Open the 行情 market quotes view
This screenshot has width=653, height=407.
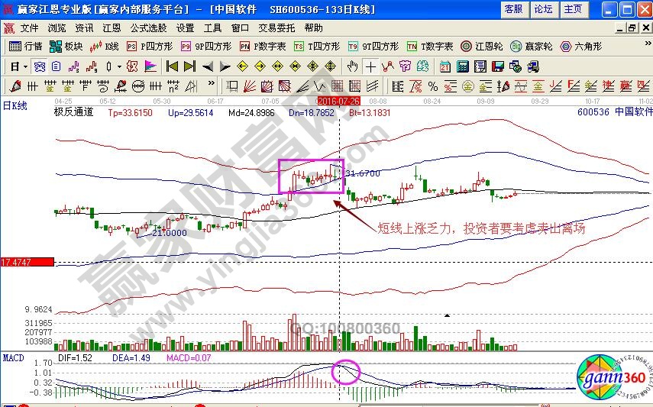27,46
